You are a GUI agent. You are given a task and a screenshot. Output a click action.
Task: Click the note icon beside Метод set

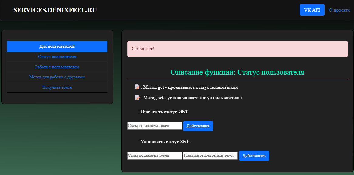(x=137, y=97)
